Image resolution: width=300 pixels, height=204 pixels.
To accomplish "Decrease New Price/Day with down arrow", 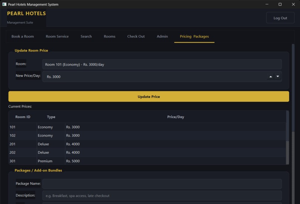I will pos(278,76).
